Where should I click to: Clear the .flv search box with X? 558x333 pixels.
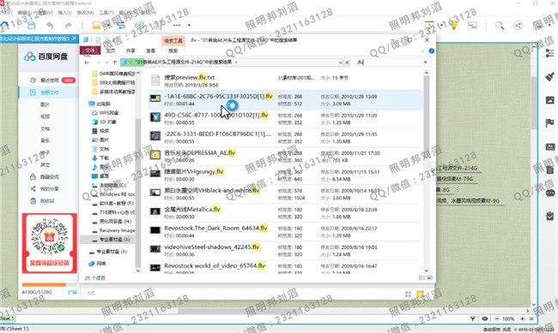[425, 62]
